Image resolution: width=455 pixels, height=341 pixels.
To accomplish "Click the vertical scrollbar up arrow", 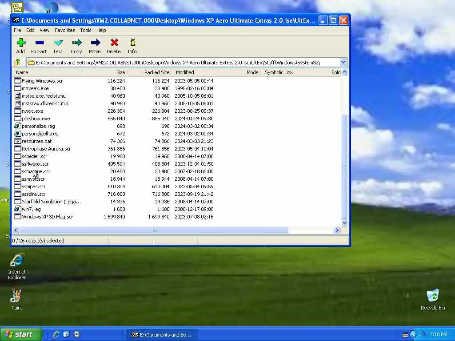I will point(344,72).
